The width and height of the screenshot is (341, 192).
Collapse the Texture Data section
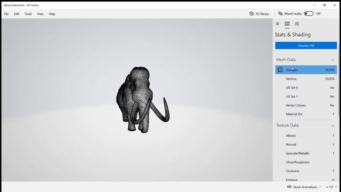click(x=332, y=126)
